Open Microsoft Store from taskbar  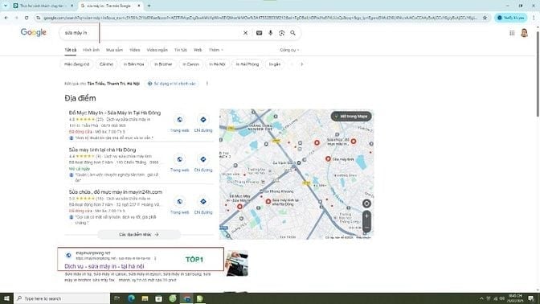(159, 298)
